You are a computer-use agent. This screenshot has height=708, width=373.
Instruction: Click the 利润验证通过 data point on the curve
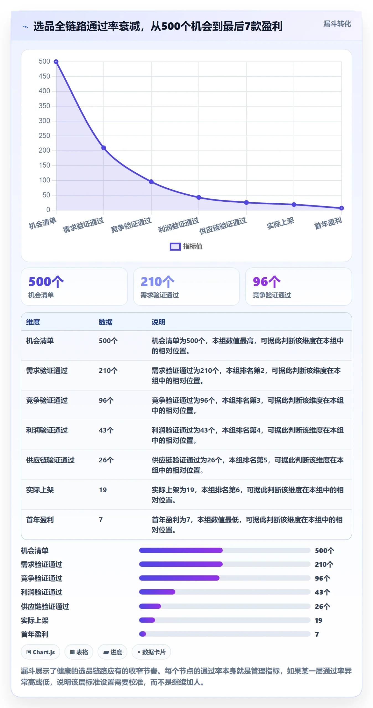(x=199, y=197)
